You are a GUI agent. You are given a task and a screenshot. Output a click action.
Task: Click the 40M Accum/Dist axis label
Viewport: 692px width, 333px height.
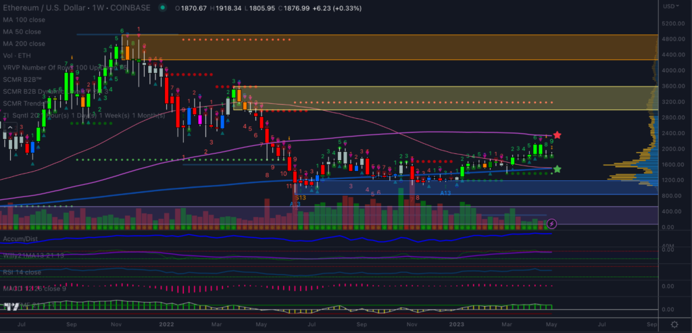point(670,246)
